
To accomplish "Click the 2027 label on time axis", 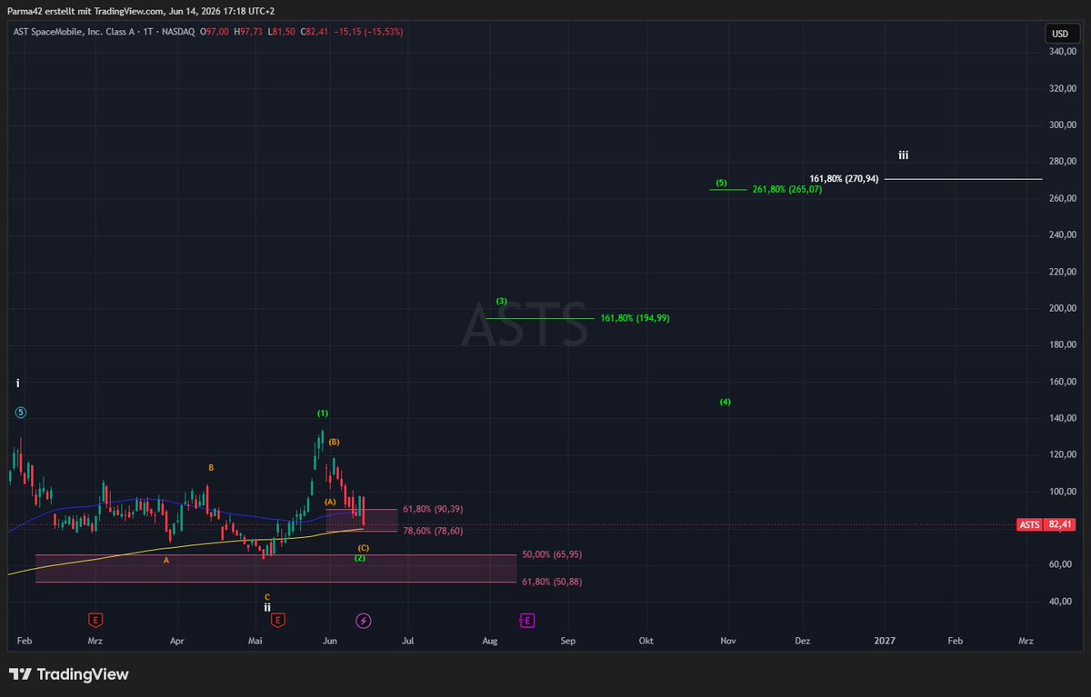I will click(x=885, y=641).
